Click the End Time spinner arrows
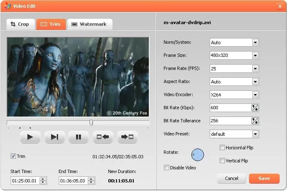This screenshot has width=287, height=191. pyautogui.click(x=91, y=181)
